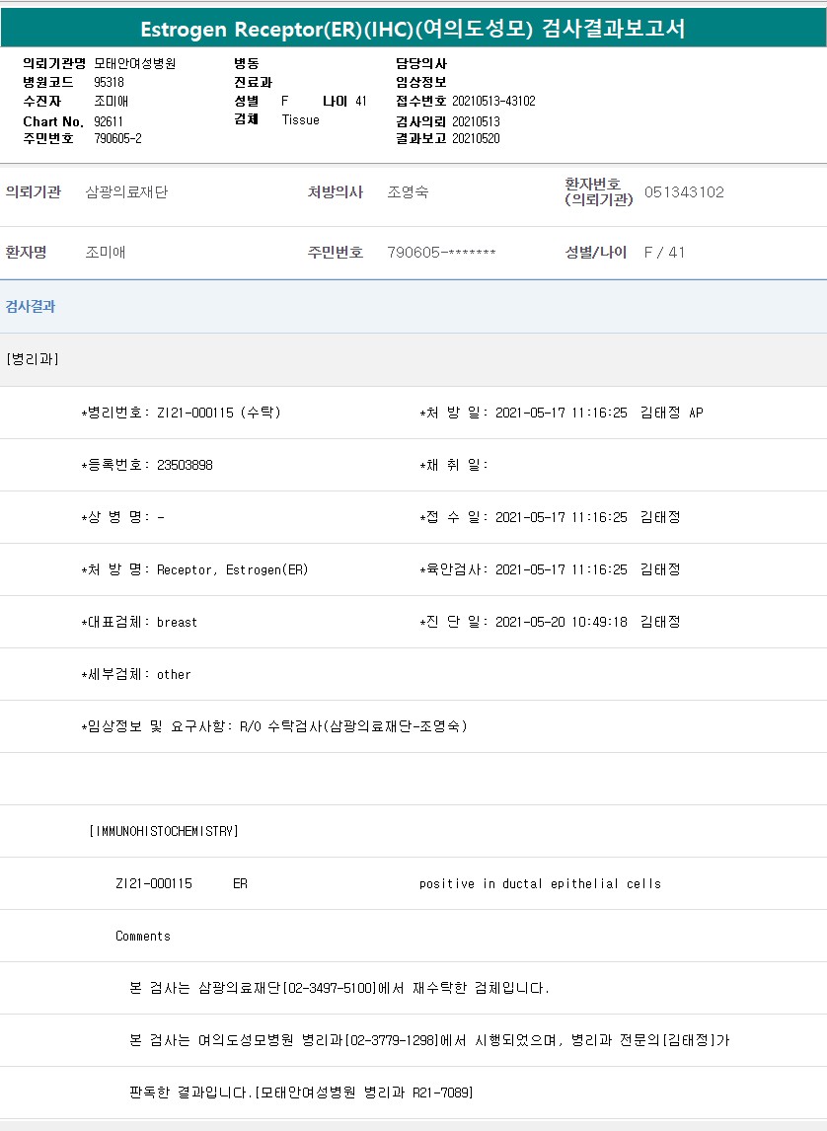Click the 의뢰기관 value 삼광의료재단

126,192
